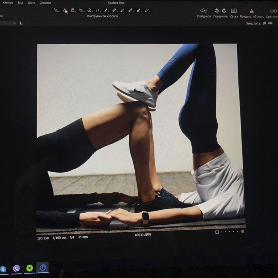
Task: Pick the Rotate/straighten cursor tool
Action: [89, 10]
